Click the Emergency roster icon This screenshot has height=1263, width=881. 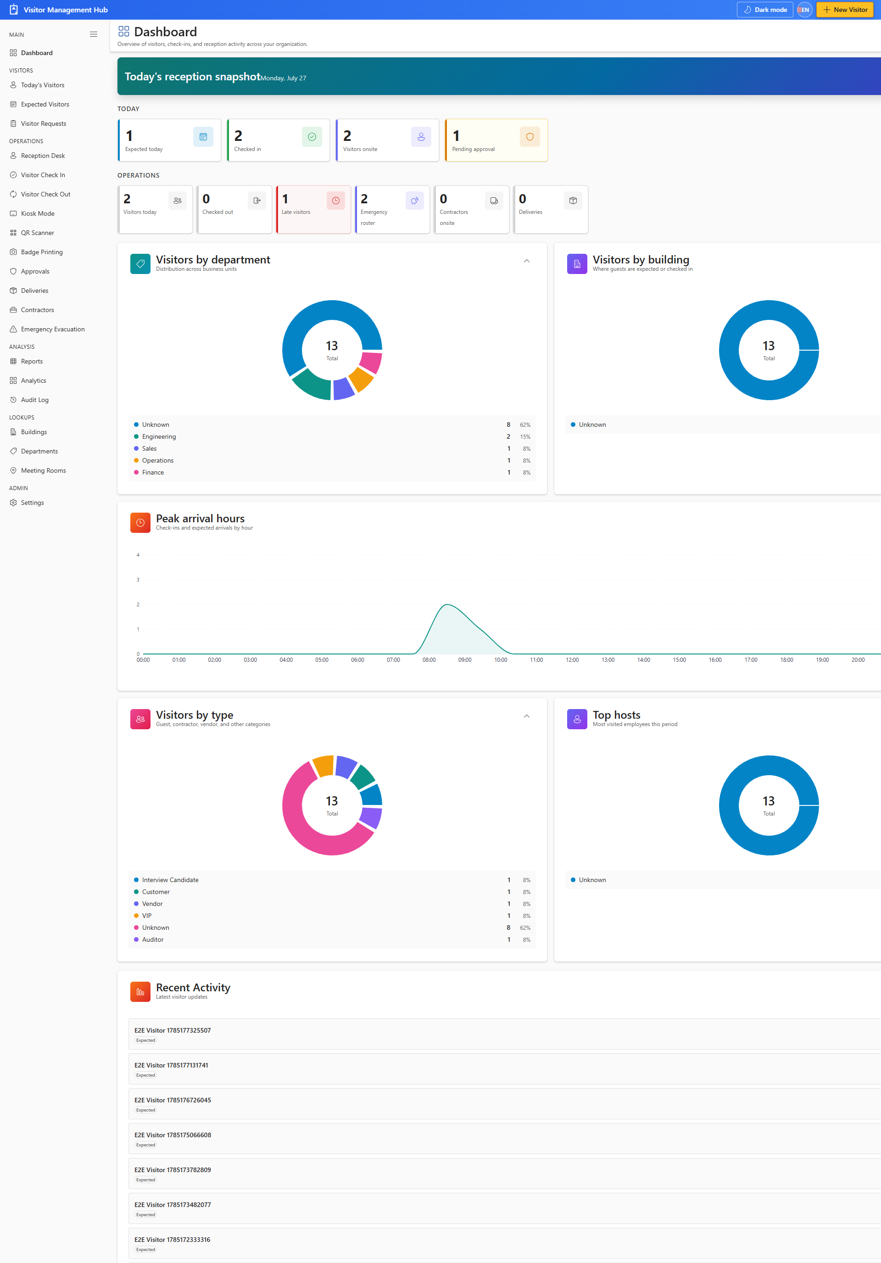click(x=415, y=201)
